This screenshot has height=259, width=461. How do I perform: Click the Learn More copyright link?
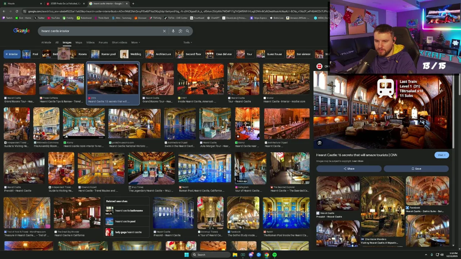[358, 161]
